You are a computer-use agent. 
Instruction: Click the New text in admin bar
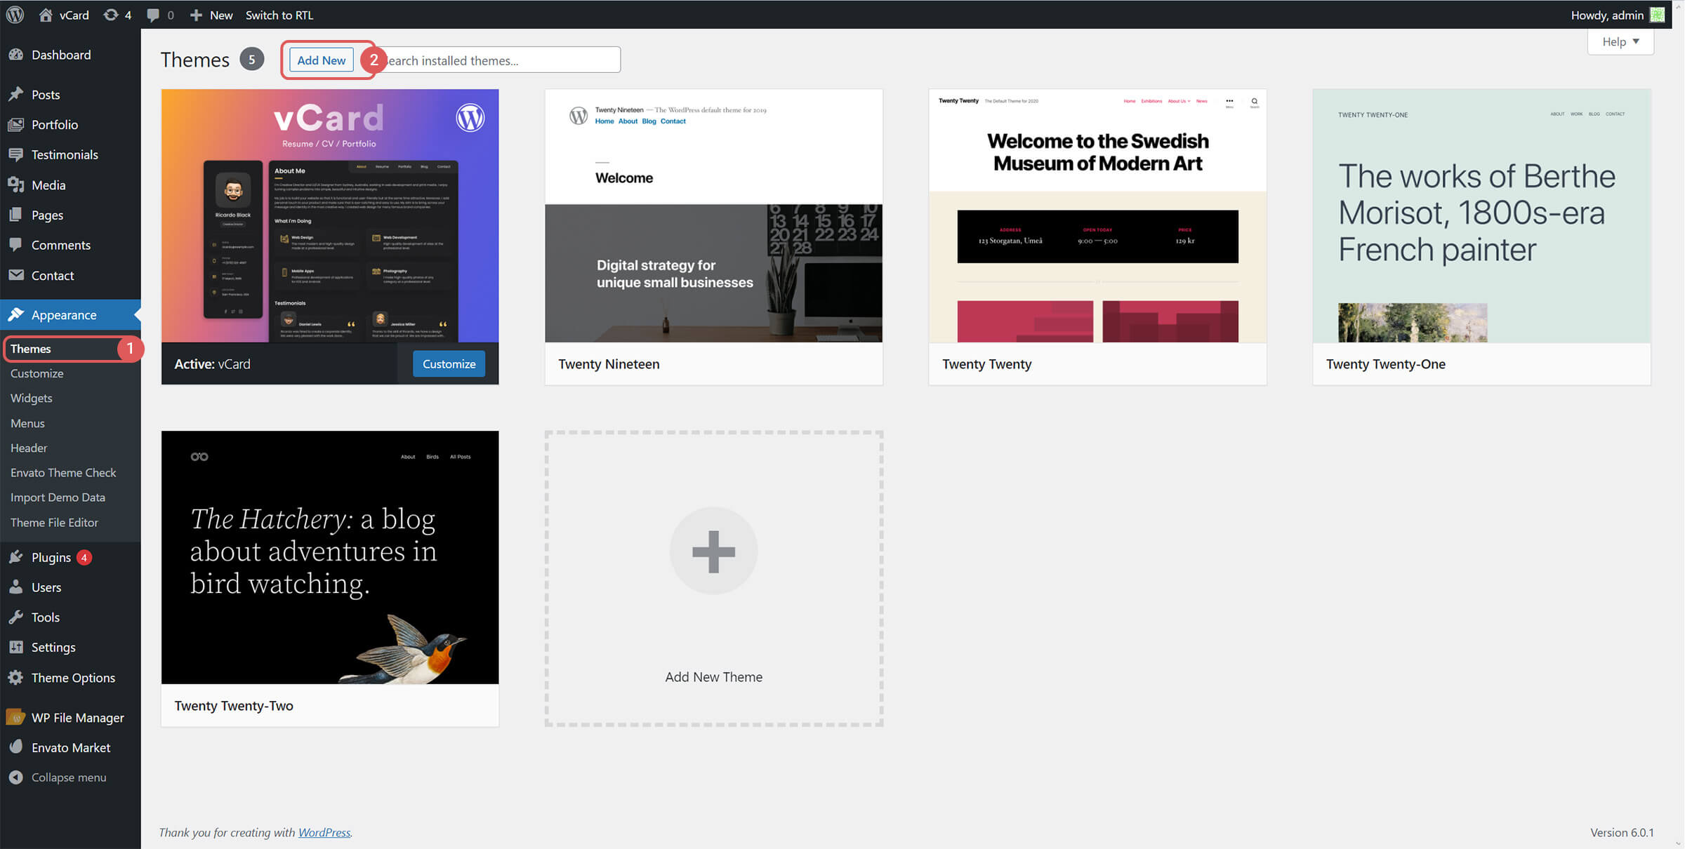click(x=221, y=15)
